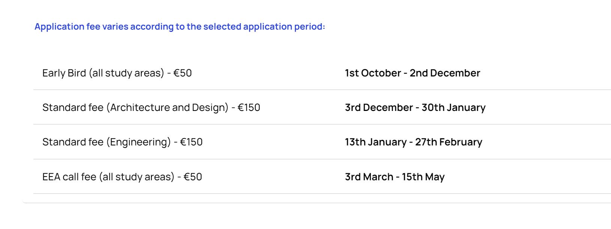Viewport: 611px width, 229px height.
Task: Click the €150 amount in Engineering row
Action: (191, 142)
